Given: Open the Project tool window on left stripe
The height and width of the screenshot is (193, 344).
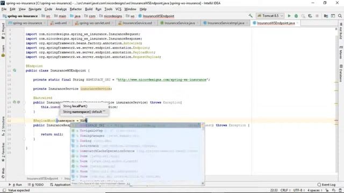Looking at the screenshot, I should [x=3, y=31].
